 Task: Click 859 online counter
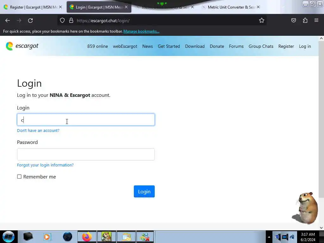(97, 46)
